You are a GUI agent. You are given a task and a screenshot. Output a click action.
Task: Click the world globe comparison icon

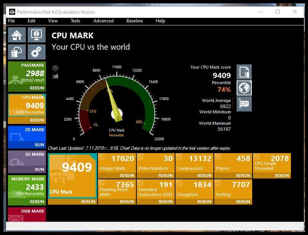tap(244, 88)
